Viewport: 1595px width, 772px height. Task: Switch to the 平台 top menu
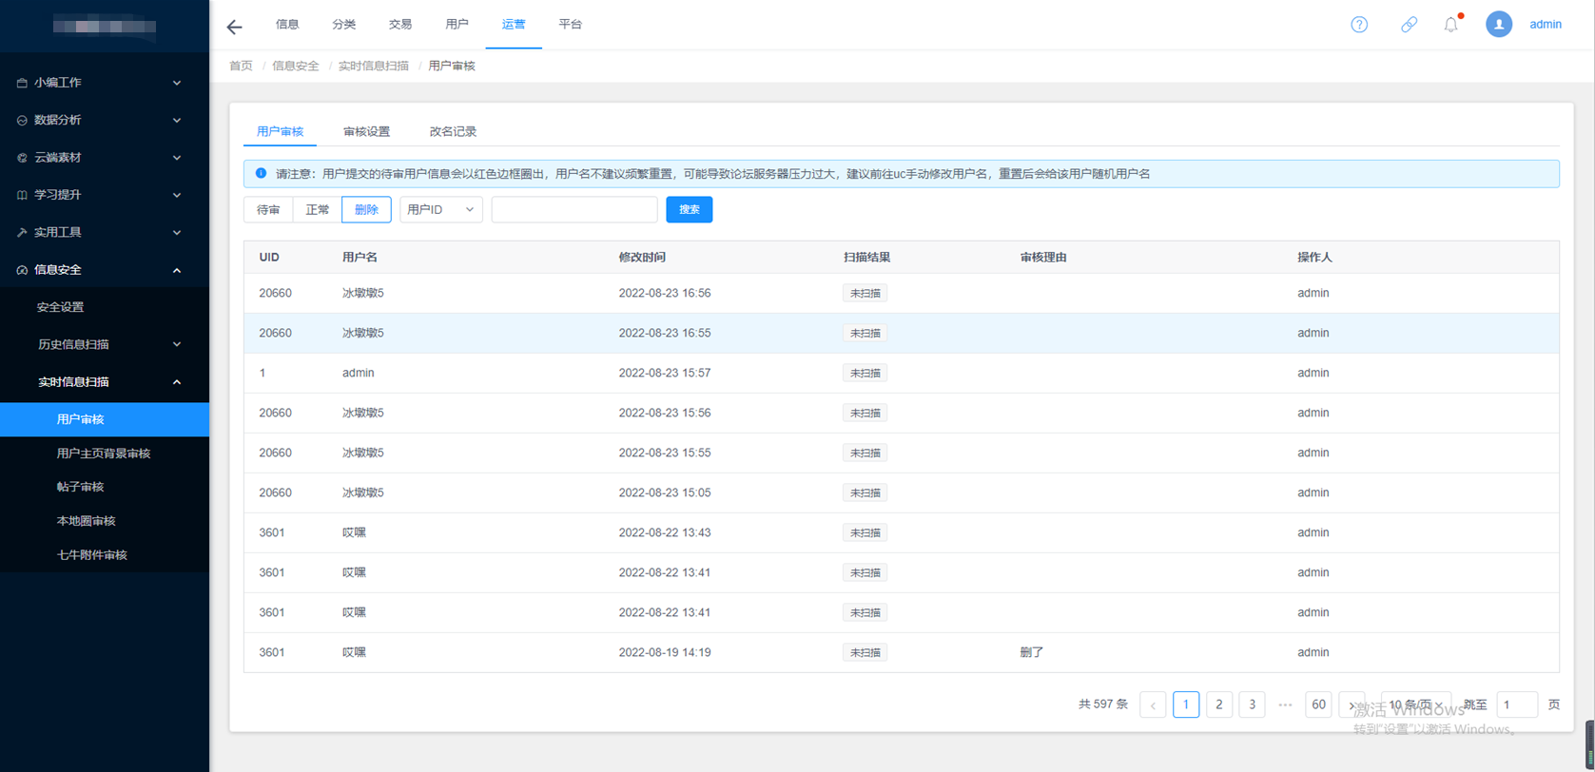click(x=571, y=25)
